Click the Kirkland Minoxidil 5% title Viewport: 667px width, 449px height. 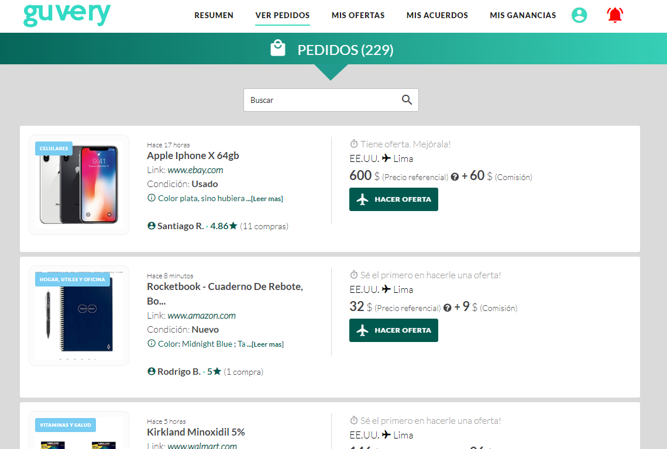pyautogui.click(x=195, y=432)
